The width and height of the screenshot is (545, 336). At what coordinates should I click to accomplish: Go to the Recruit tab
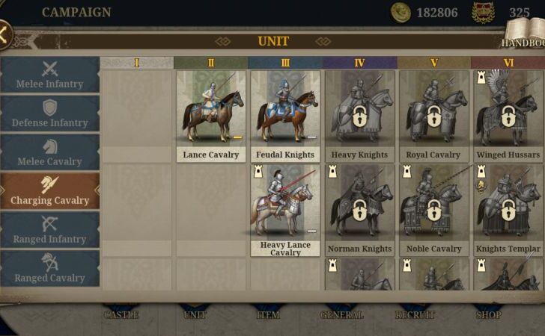tap(415, 314)
